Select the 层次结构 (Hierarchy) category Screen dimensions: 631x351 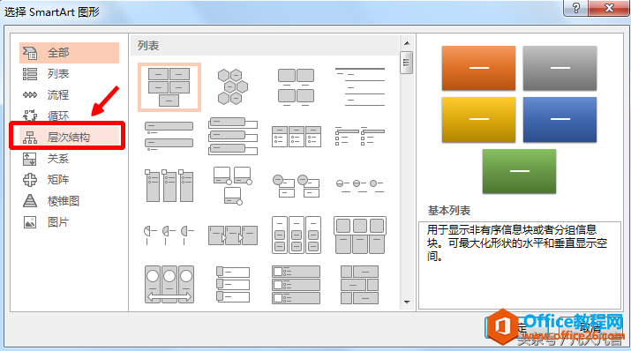pos(69,137)
